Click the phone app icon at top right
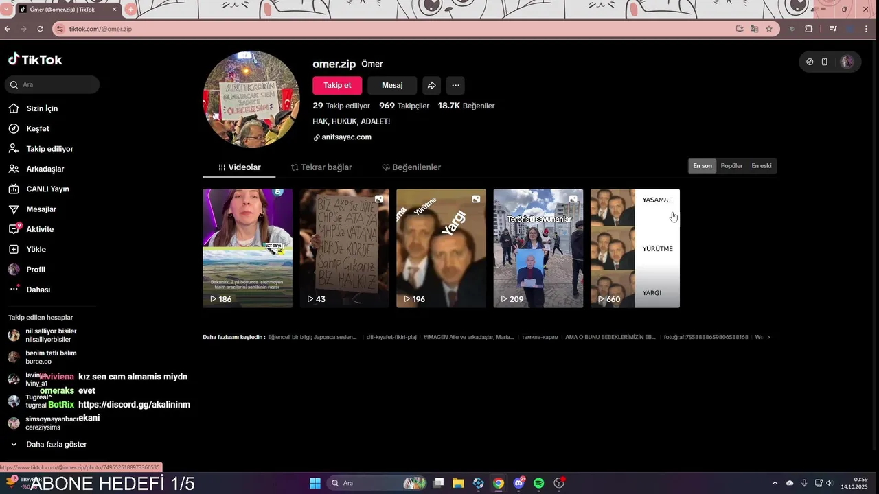 point(825,62)
